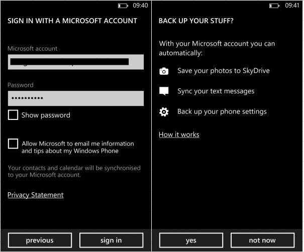Click battery icon on backup screen
This screenshot has width=304, height=252.
pyautogui.click(x=274, y=6)
